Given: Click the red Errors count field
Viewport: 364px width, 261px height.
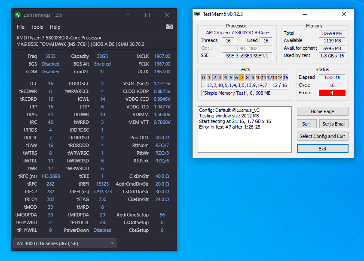Looking at the screenshot, I should click(332, 93).
